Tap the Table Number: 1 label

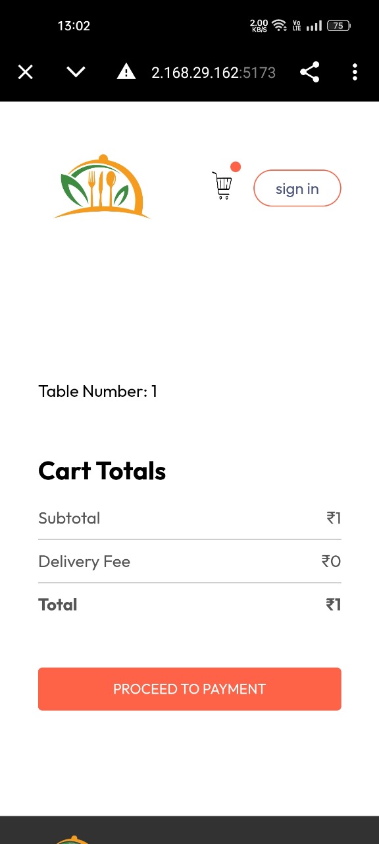coord(98,392)
